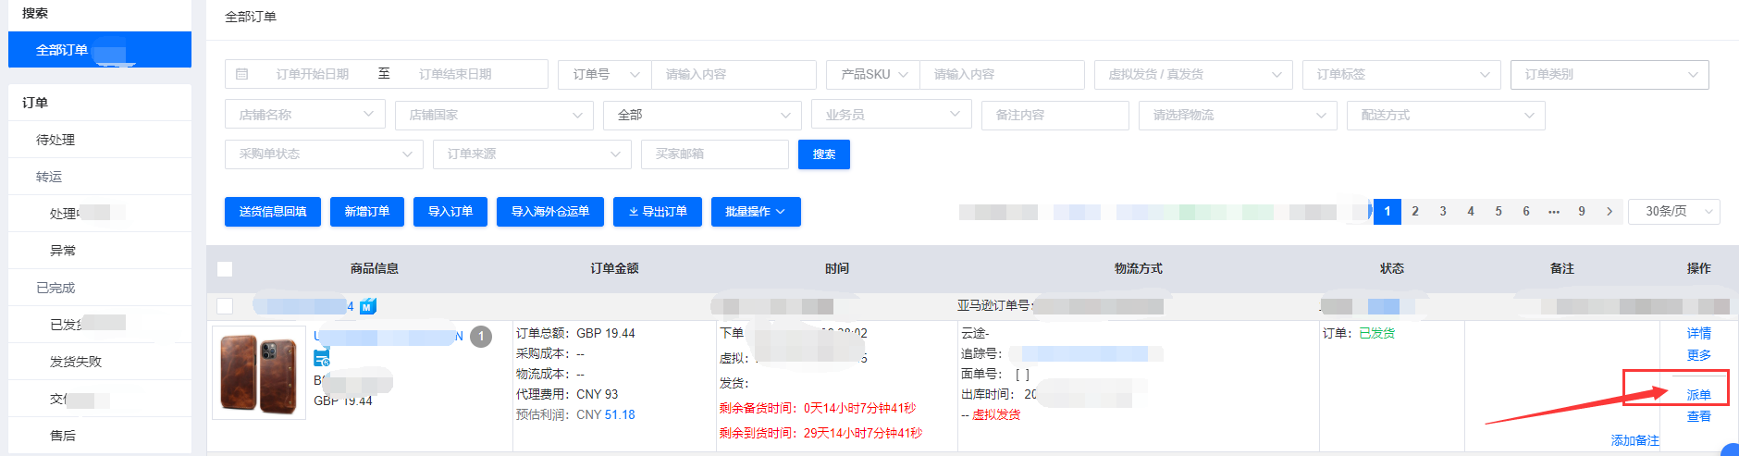Click the leather phone case thumbnail

259,373
